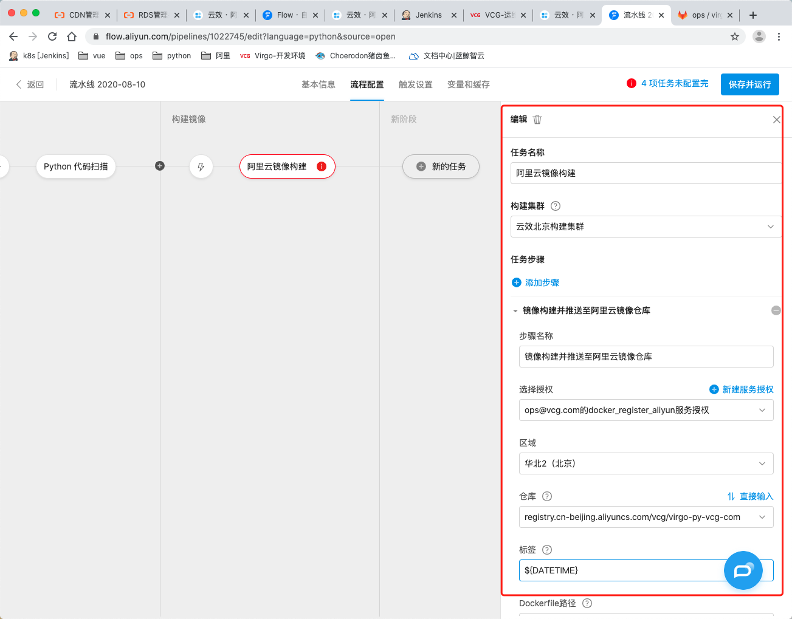
Task: Open the 阿里 bookmark folder
Action: (216, 56)
